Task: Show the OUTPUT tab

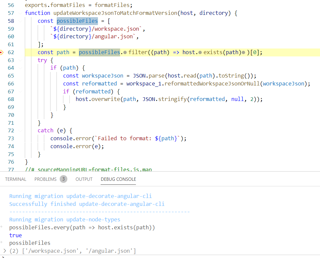Action: [x=84, y=179]
